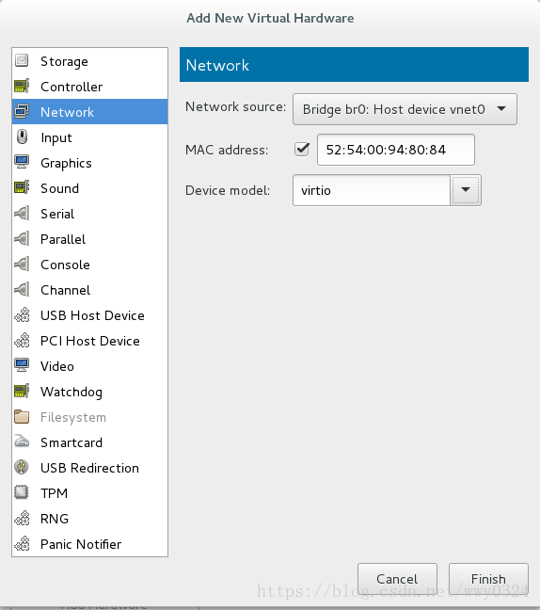The image size is (540, 610).
Task: Select the Panic Notifier label
Action: (81, 544)
